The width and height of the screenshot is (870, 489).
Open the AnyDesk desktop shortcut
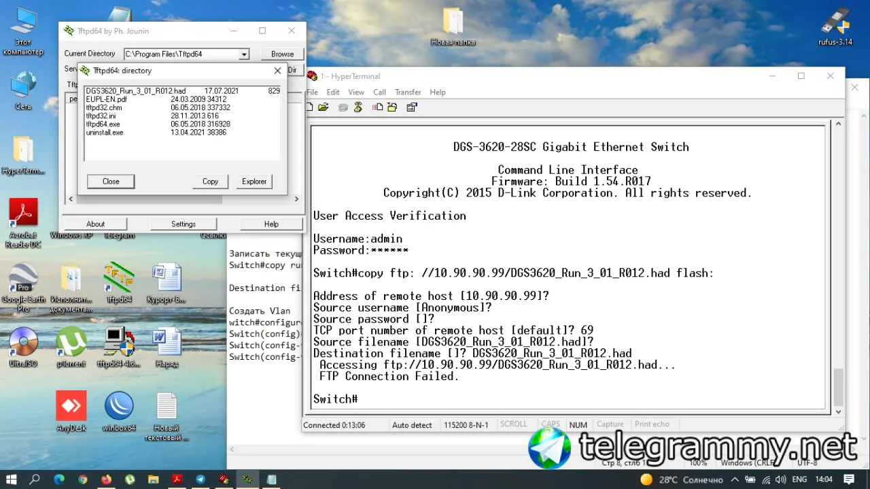click(x=71, y=411)
